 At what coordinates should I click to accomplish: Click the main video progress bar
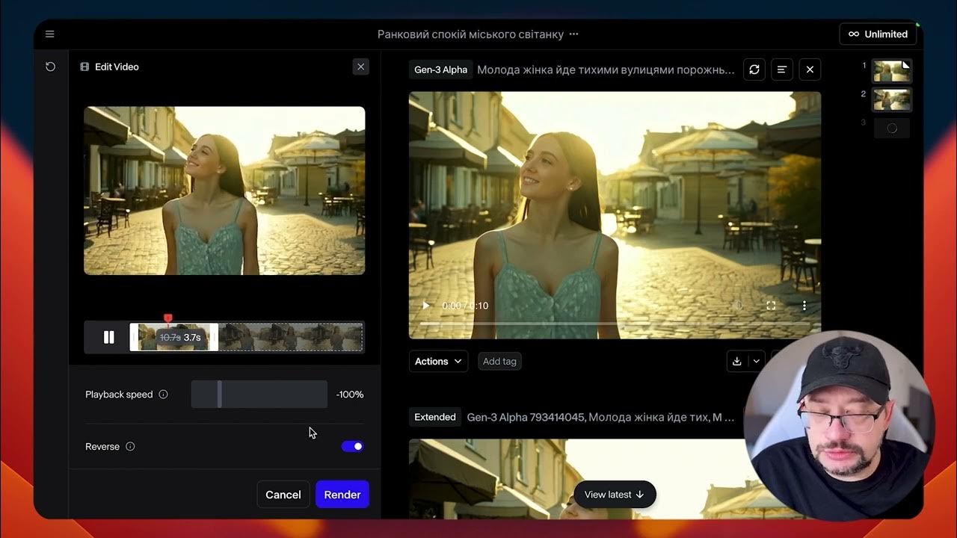615,324
